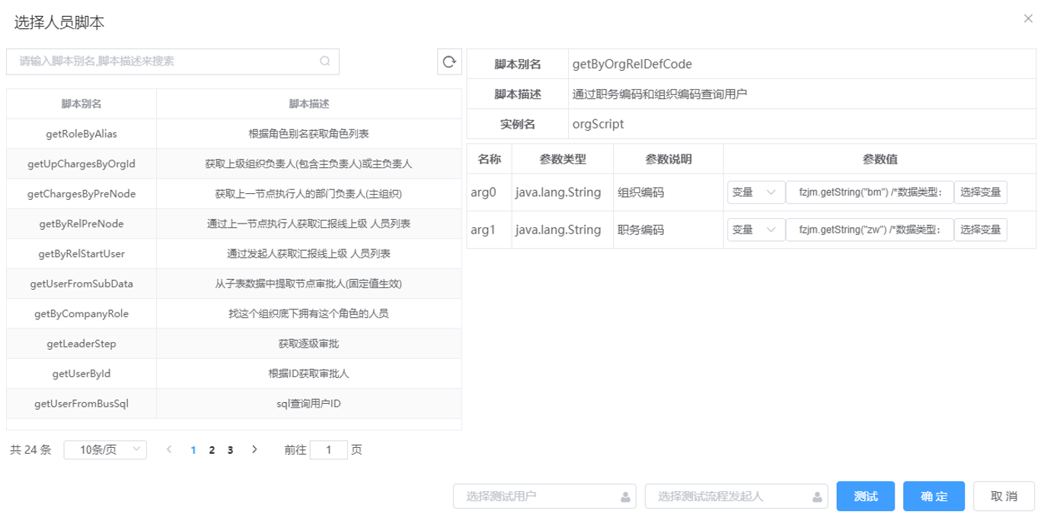
Task: Click 选择变量 button for arg0
Action: pyautogui.click(x=980, y=193)
